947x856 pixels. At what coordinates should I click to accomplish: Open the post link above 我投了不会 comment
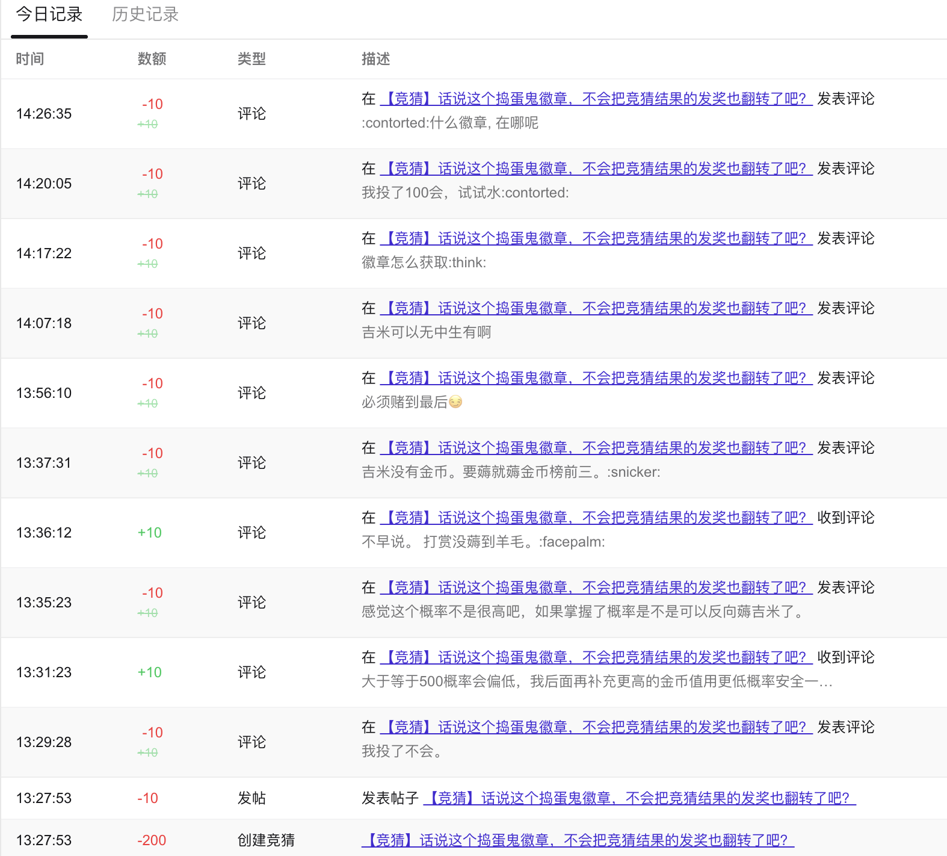596,727
